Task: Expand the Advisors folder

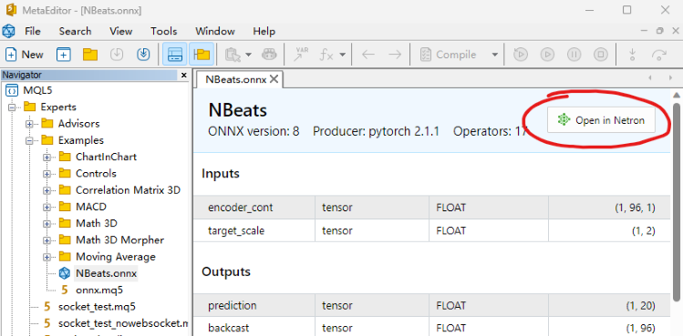Action: pos(29,124)
